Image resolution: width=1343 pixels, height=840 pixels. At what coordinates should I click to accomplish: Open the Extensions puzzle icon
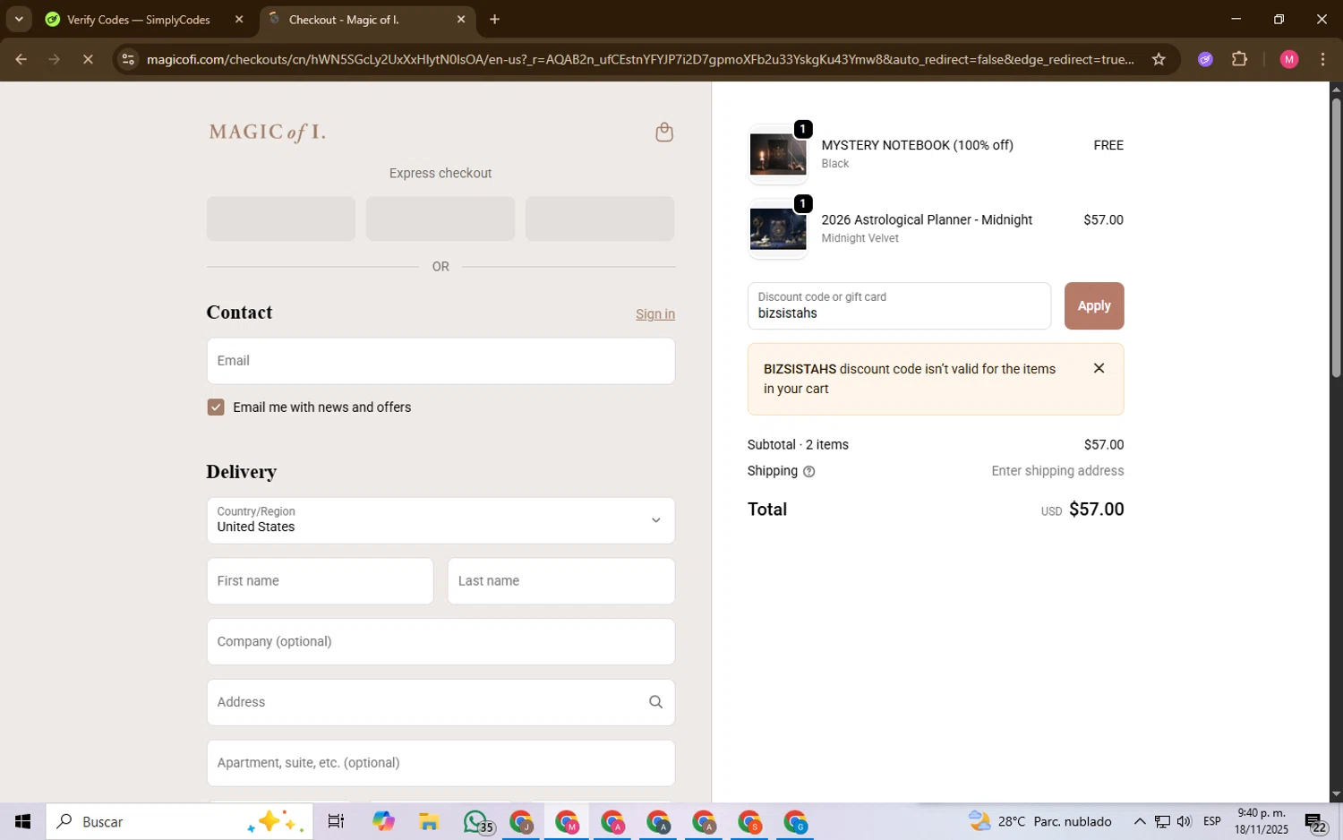pyautogui.click(x=1239, y=59)
